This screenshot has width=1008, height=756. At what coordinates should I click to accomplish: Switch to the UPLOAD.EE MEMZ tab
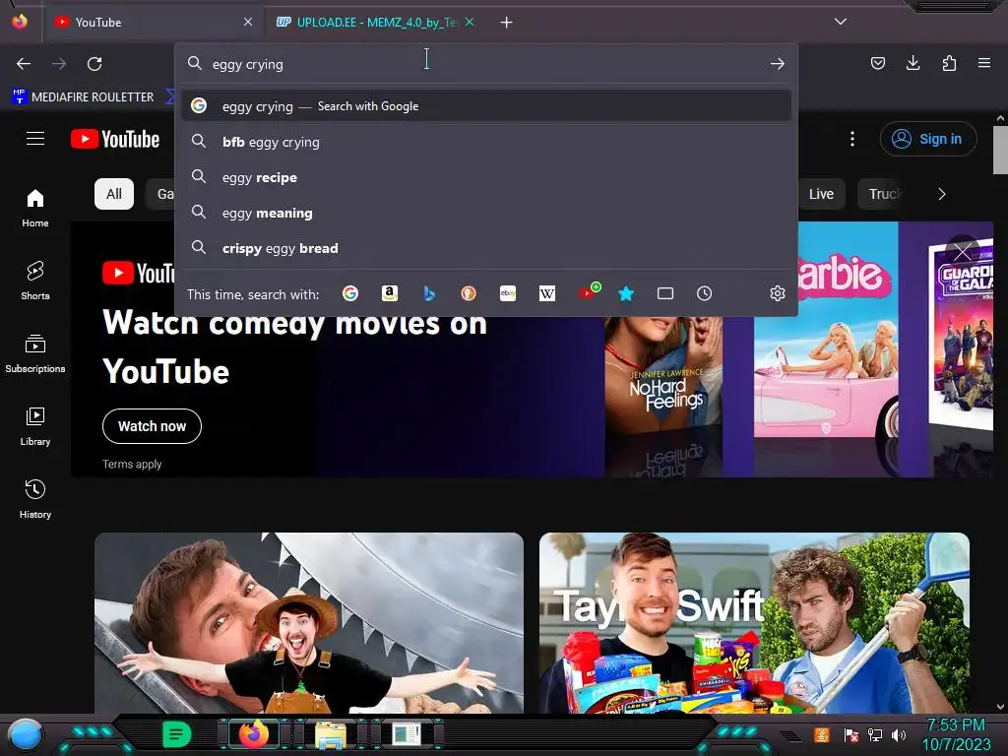(x=368, y=23)
